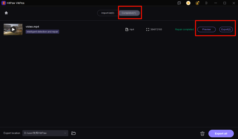Open export folder with folder icon

click(x=73, y=133)
